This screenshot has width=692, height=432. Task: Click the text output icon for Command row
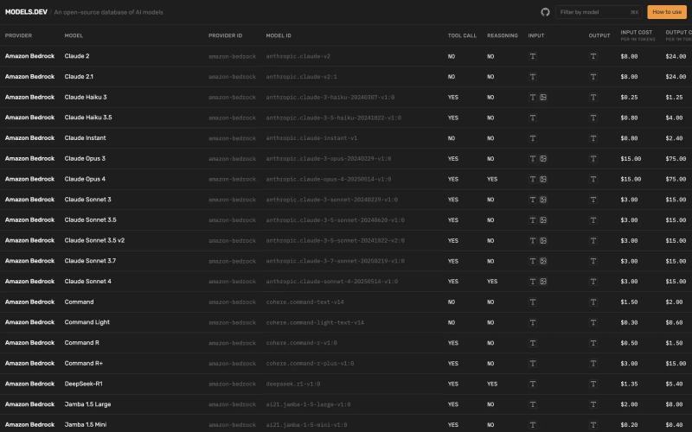click(593, 302)
